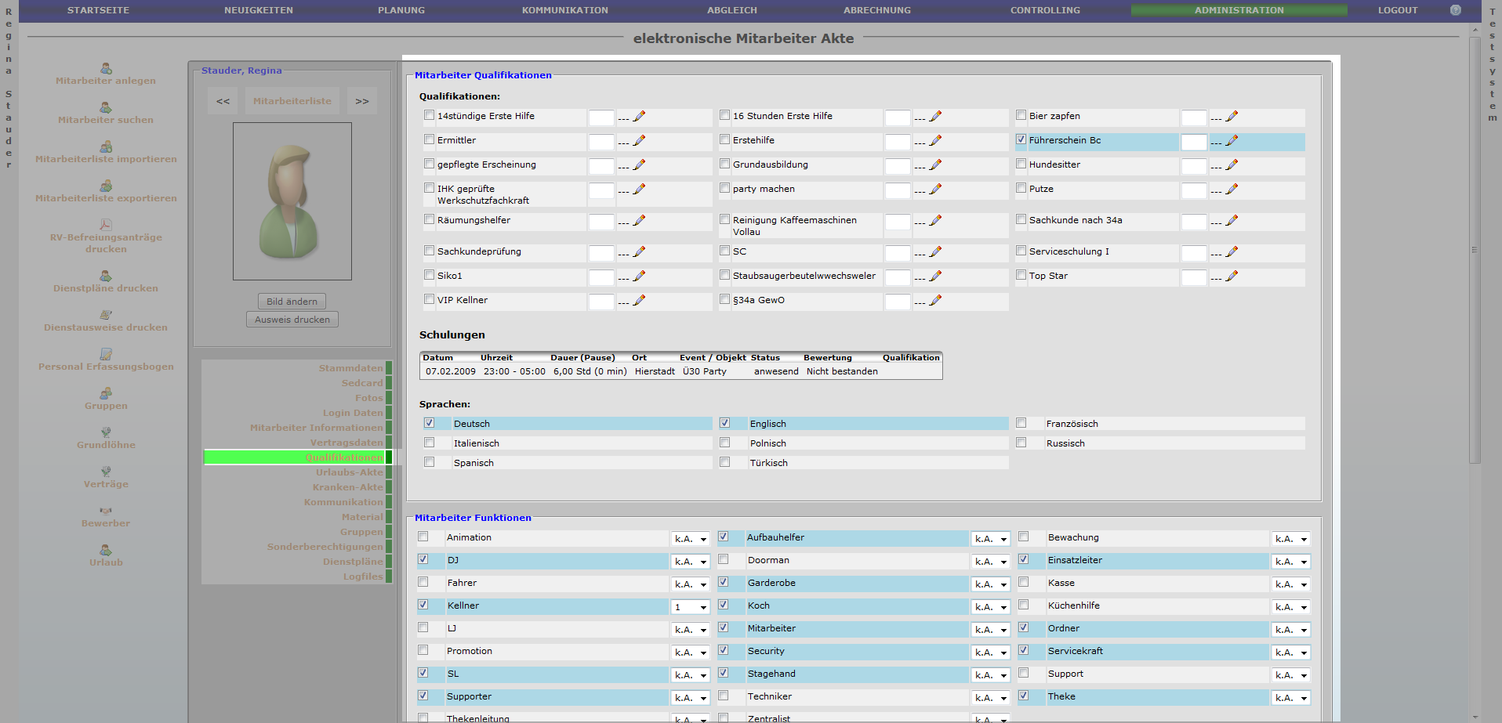Screen dimensions: 1502x723
Task: Open the PLANUNG menu
Action: pos(401,10)
